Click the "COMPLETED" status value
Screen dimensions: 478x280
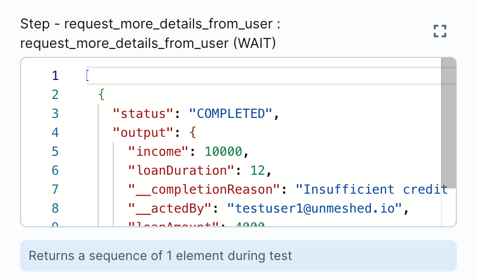230,114
